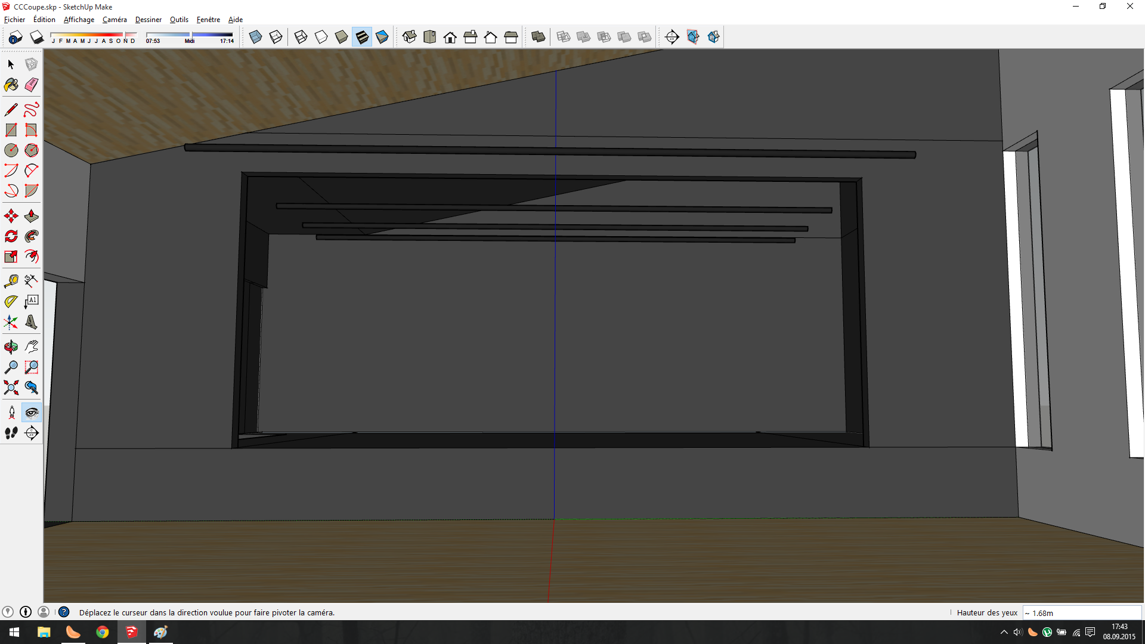The height and width of the screenshot is (644, 1145).
Task: Open the Caméra menu
Action: point(114,20)
